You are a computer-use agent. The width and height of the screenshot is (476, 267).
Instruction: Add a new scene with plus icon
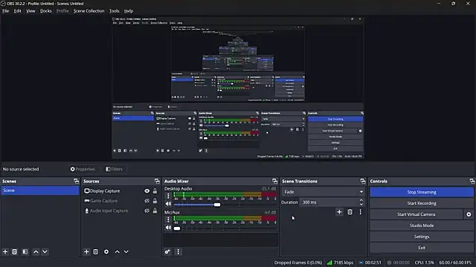5,251
